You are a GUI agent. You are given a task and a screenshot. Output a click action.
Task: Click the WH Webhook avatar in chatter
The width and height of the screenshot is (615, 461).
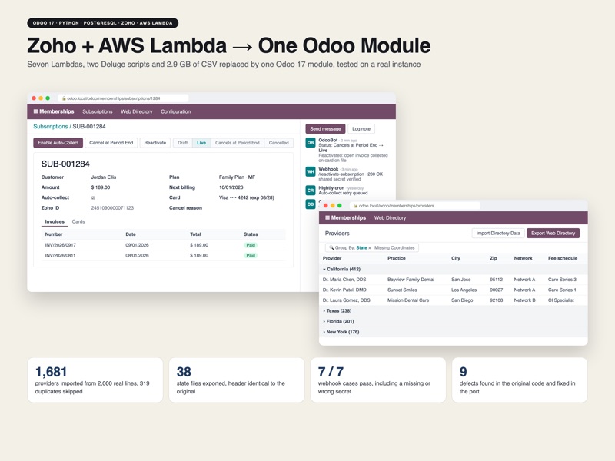click(311, 171)
